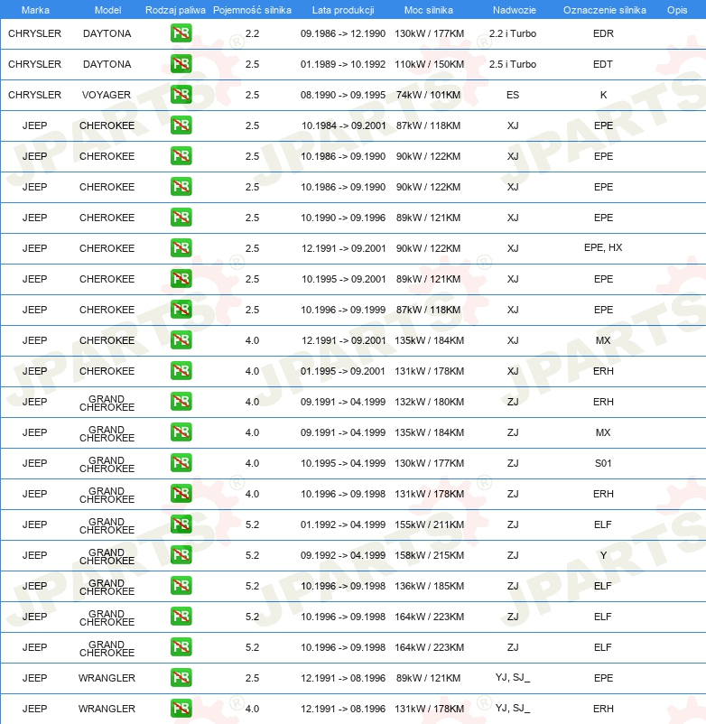Click the VOYAGER model cell
The height and width of the screenshot is (724, 706).
[107, 95]
